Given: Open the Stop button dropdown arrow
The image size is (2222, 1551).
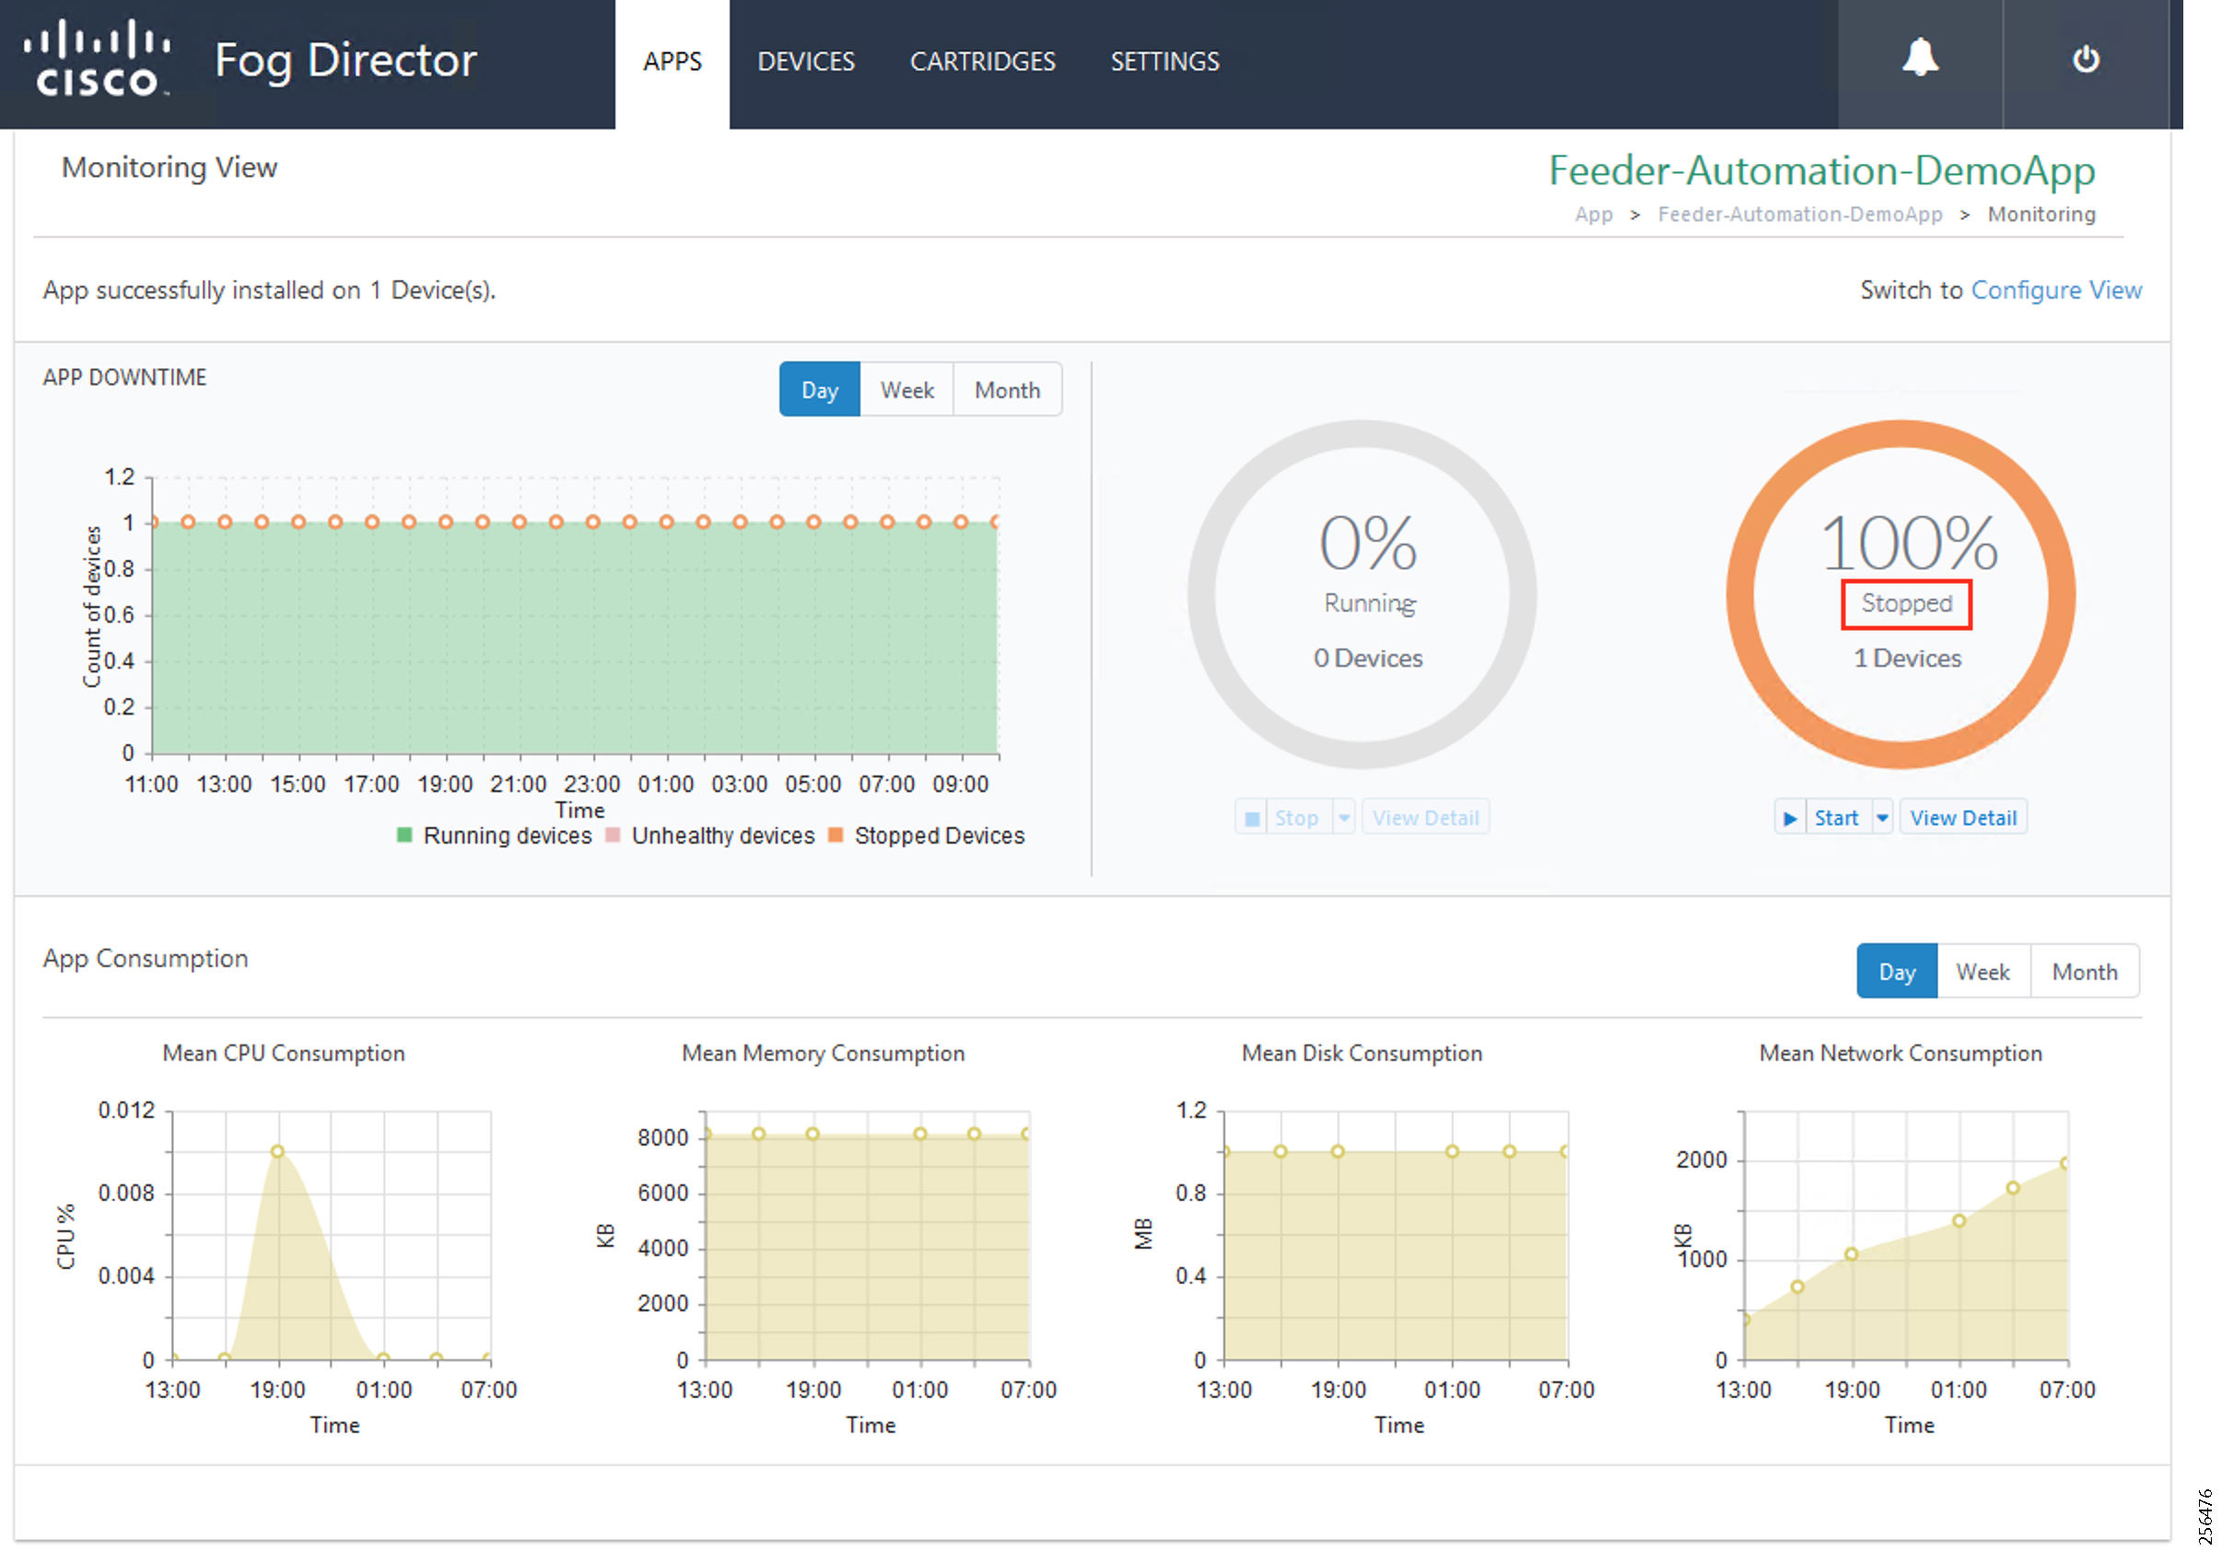Looking at the screenshot, I should [x=1343, y=818].
